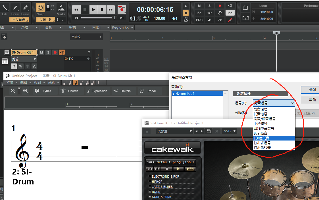The width and height of the screenshot is (319, 200).
Task: Select the Draw tool
Action: (15, 9)
